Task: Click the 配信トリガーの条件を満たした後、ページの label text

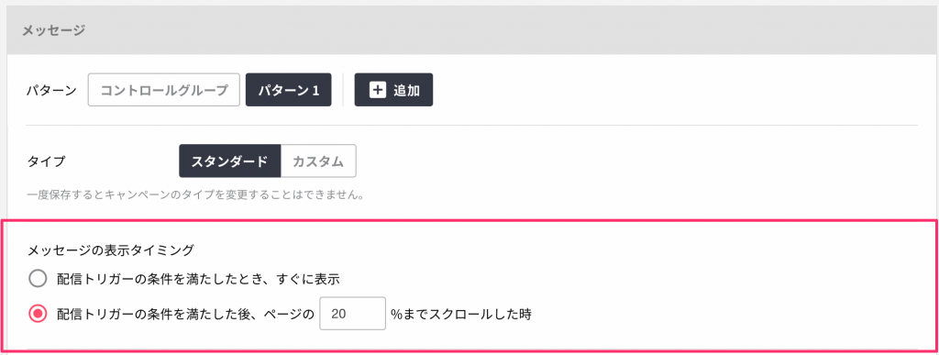Action: coord(185,314)
